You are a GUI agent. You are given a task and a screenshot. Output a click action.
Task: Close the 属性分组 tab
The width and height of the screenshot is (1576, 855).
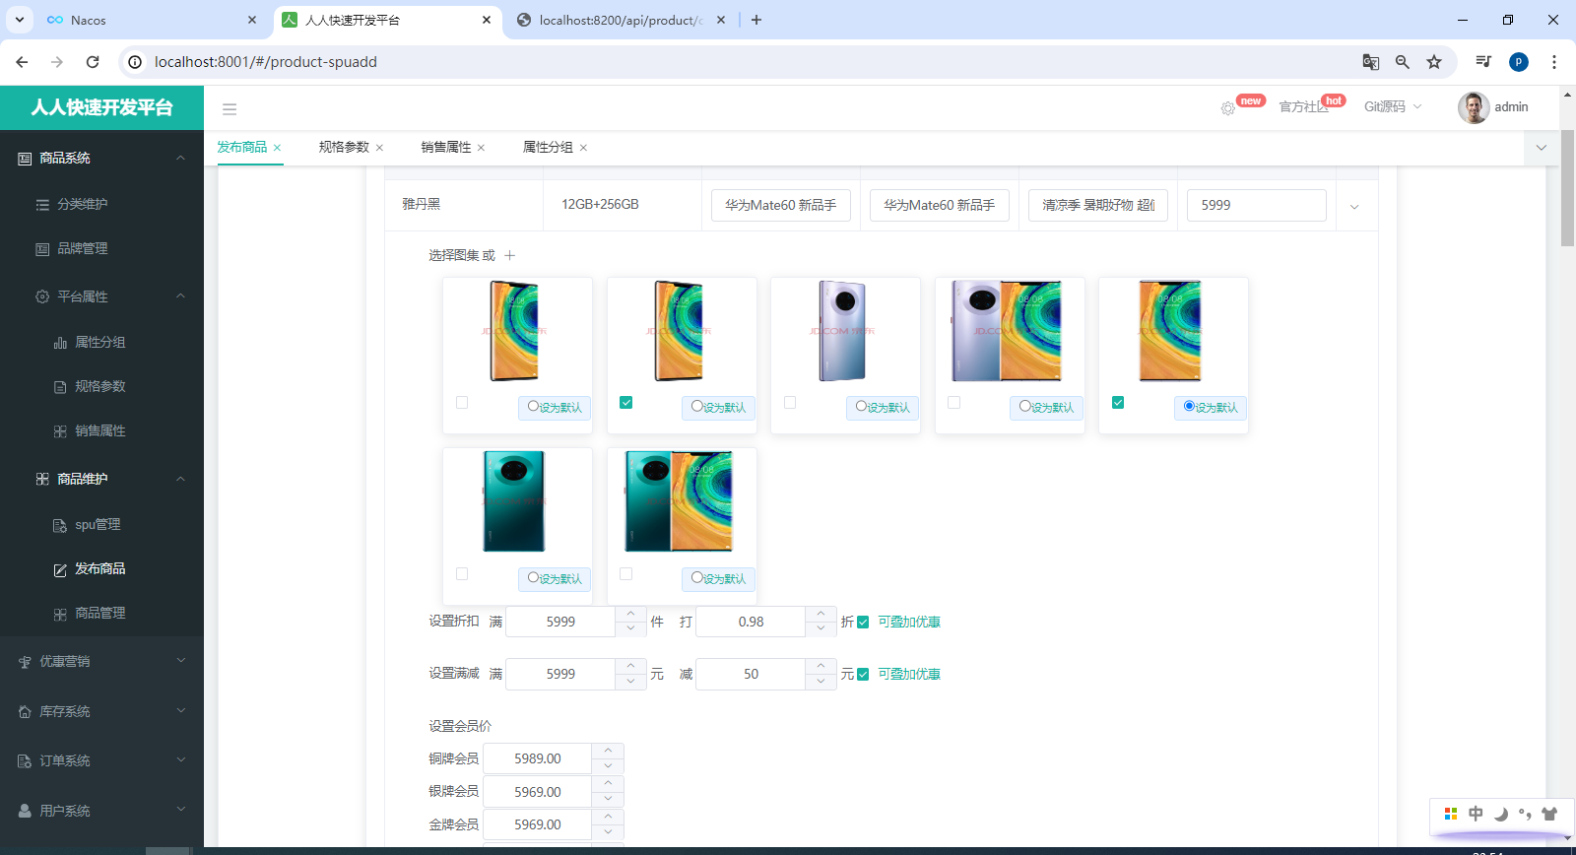[x=583, y=148]
